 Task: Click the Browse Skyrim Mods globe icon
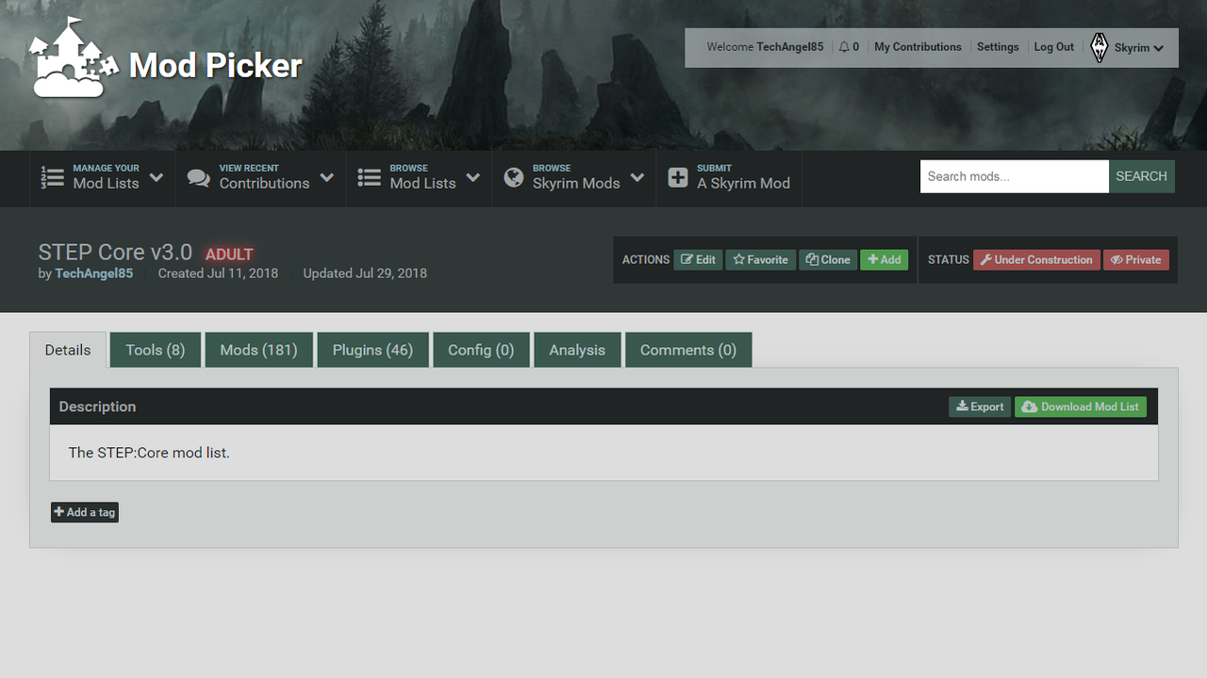coord(513,177)
